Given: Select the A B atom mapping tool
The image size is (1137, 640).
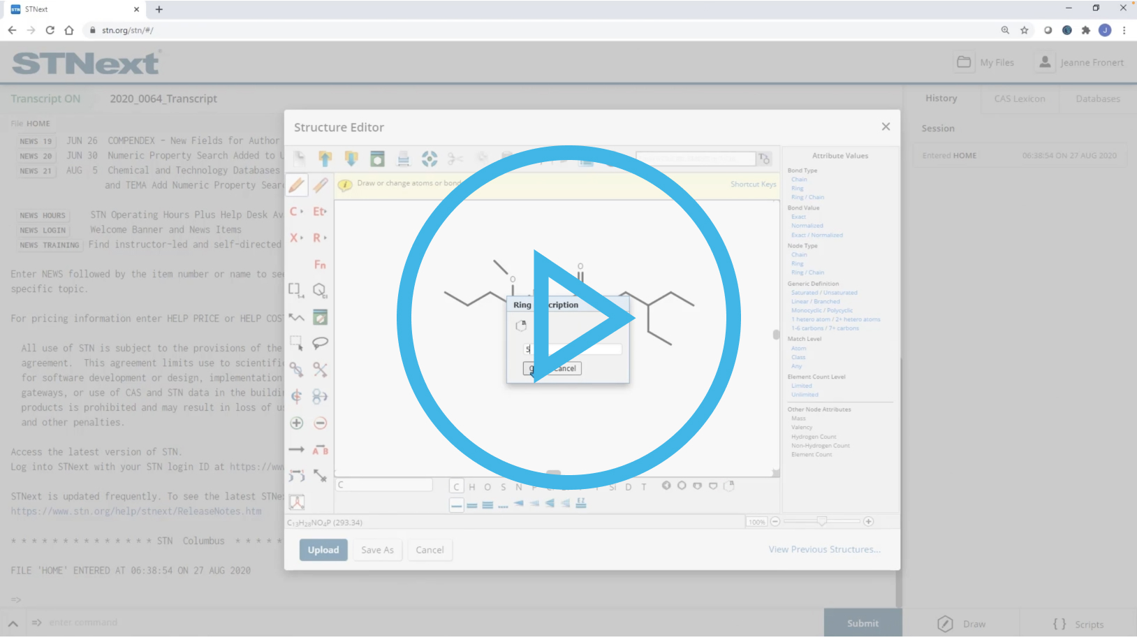Looking at the screenshot, I should click(x=320, y=450).
